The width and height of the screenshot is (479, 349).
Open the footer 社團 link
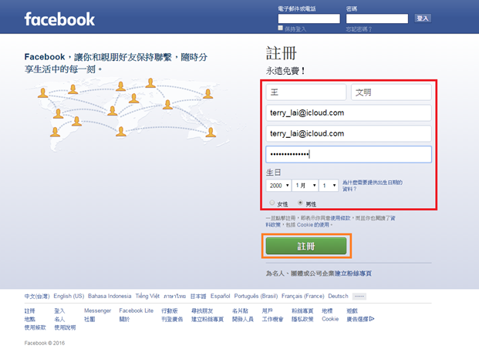click(x=89, y=319)
